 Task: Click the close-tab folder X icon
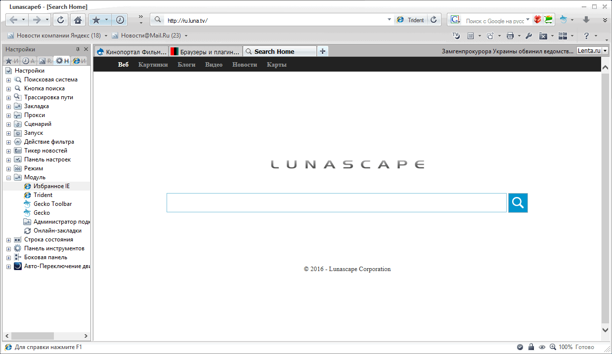(x=543, y=36)
